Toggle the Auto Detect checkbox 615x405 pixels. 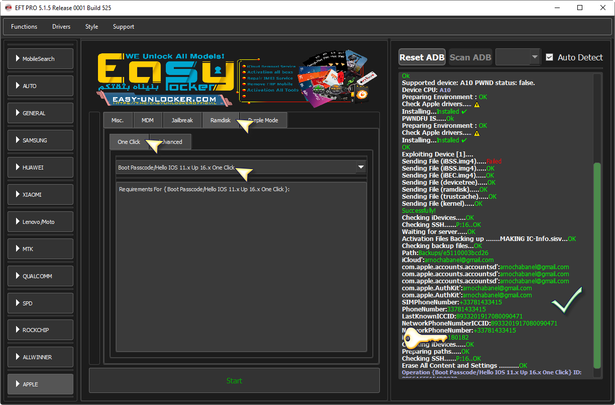tap(549, 57)
